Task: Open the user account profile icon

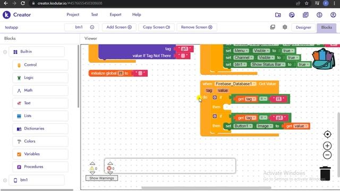Action: pos(333,15)
